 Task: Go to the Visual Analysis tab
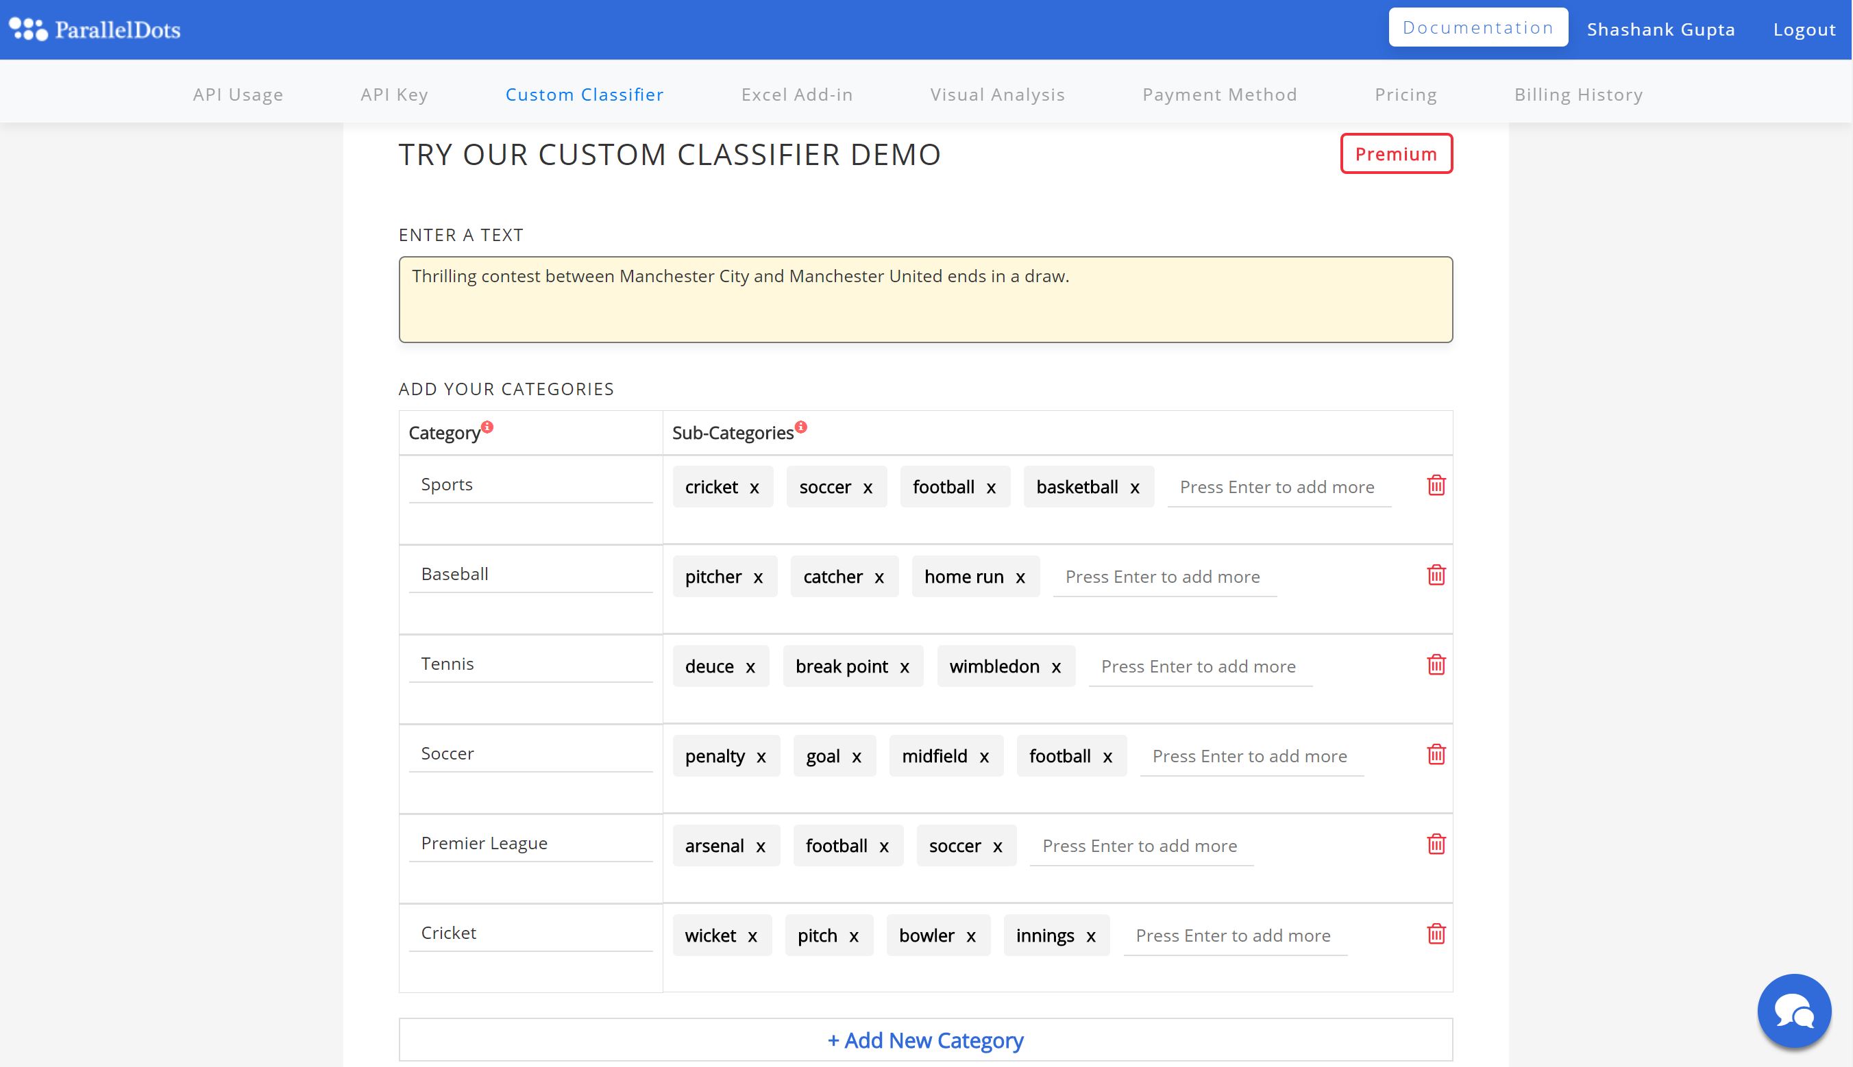point(997,95)
